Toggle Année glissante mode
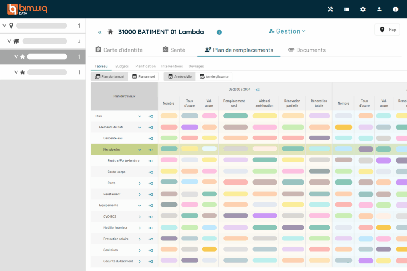Screen dimensions: 407x271 pyautogui.click(x=214, y=76)
